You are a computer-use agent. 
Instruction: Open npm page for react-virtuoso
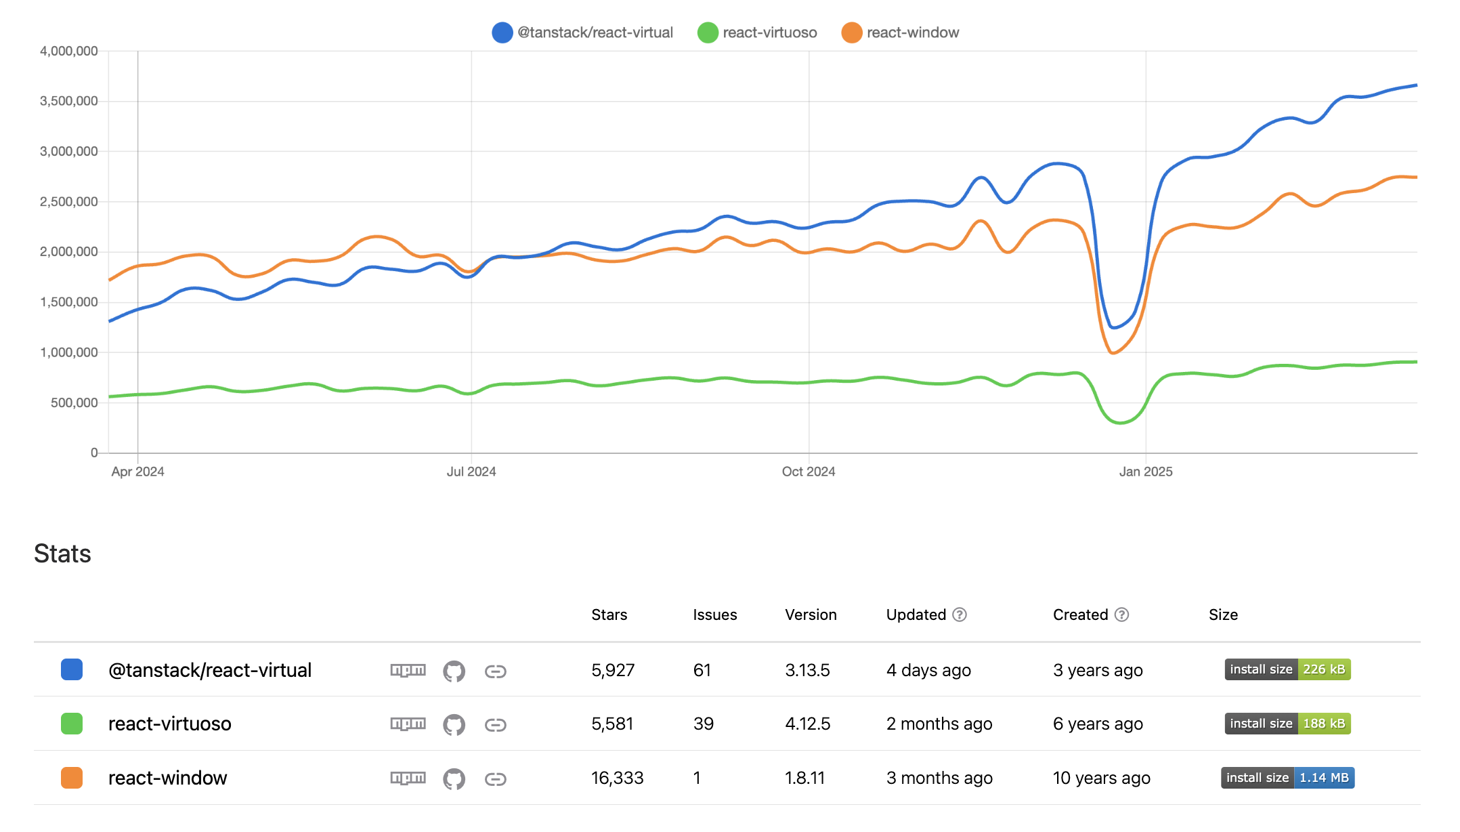point(408,724)
